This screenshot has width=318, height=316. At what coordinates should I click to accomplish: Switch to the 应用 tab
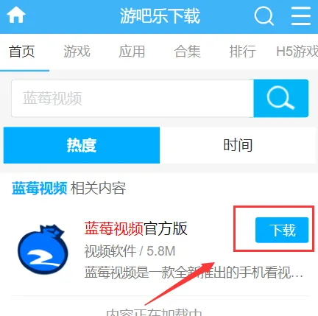[x=132, y=52]
